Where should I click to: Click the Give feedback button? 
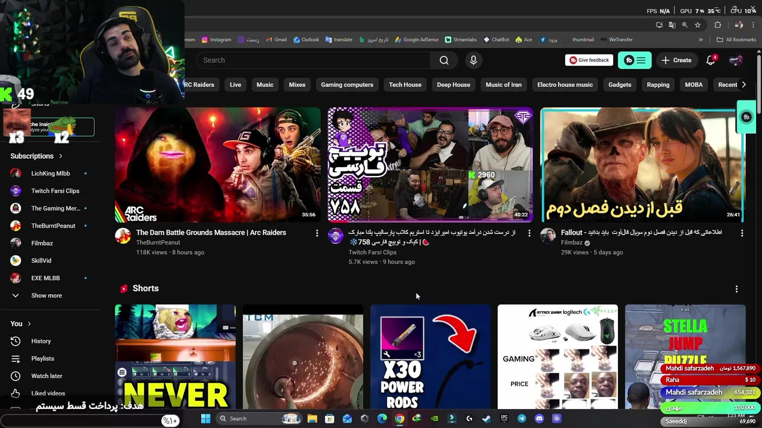coord(589,60)
